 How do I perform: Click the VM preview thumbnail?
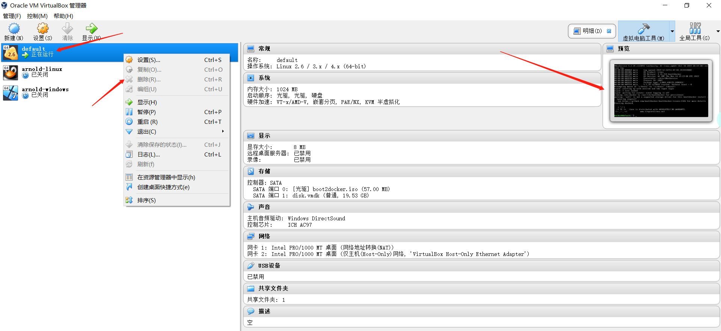pyautogui.click(x=661, y=90)
